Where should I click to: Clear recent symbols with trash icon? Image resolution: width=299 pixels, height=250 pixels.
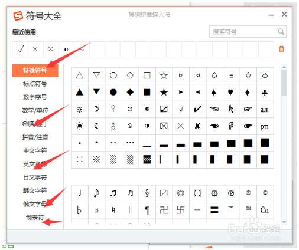click(281, 48)
